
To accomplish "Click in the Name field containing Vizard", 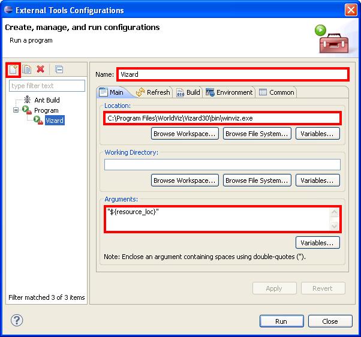I will [233, 74].
